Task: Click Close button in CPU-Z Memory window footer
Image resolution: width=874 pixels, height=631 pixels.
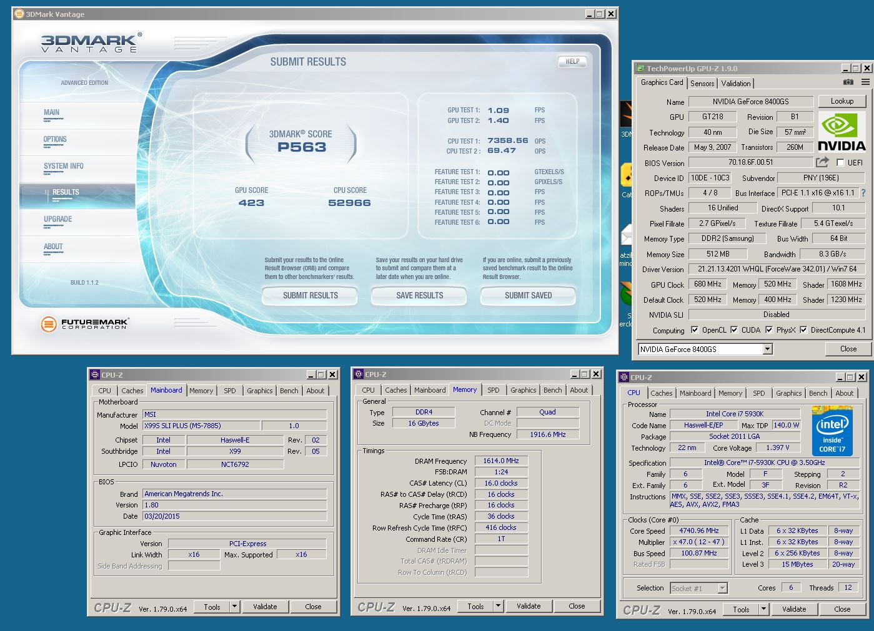Action: (577, 605)
